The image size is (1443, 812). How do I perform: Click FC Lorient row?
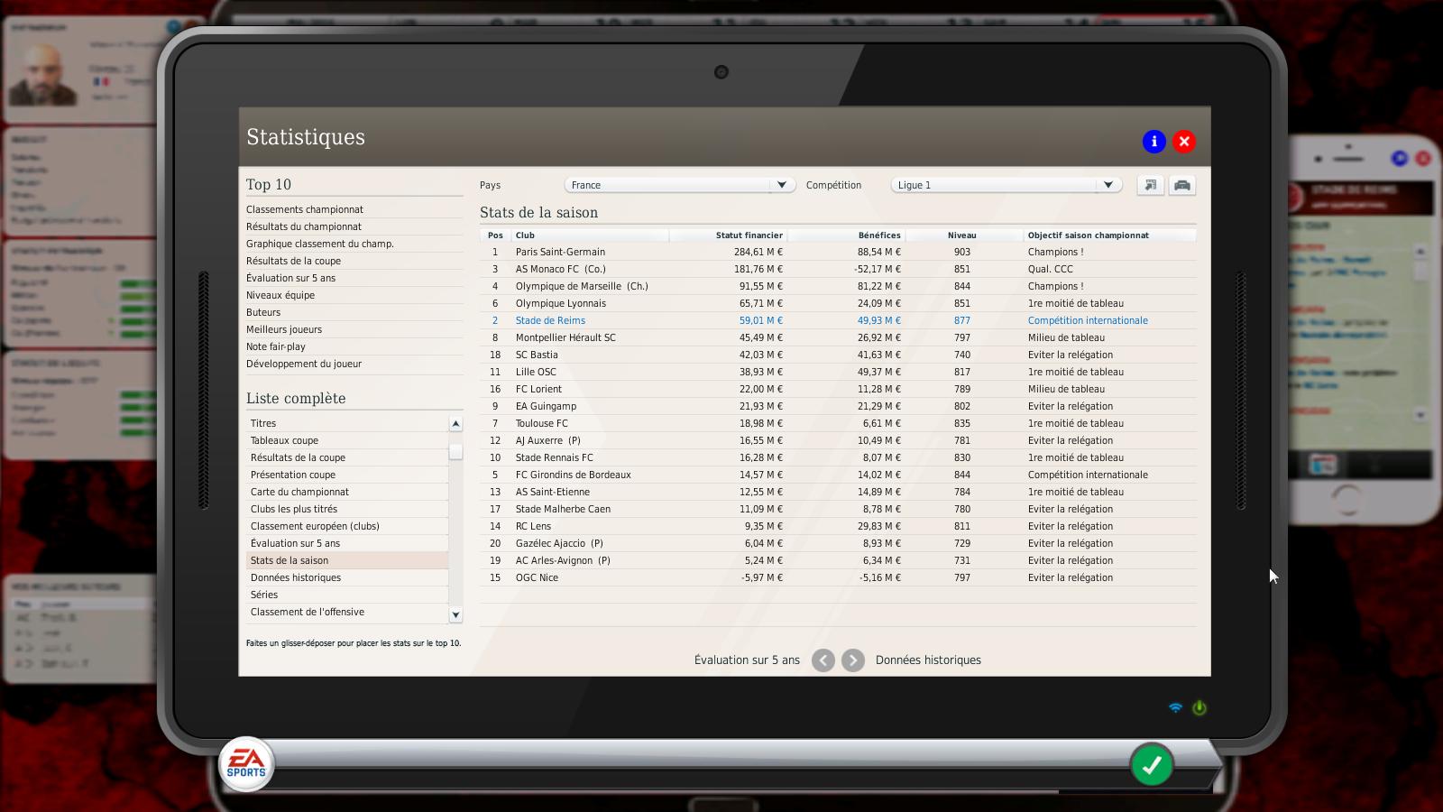coord(838,389)
